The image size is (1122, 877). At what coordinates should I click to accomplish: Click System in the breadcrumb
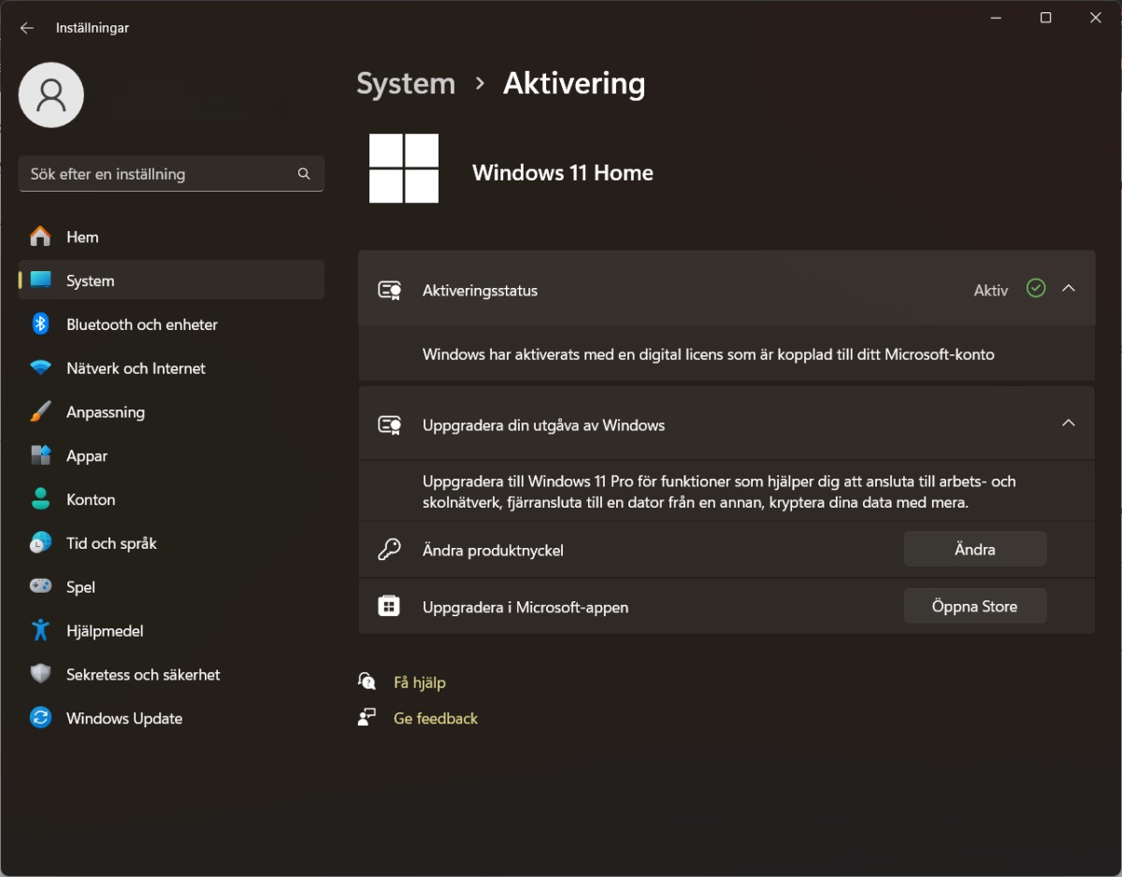tap(406, 83)
